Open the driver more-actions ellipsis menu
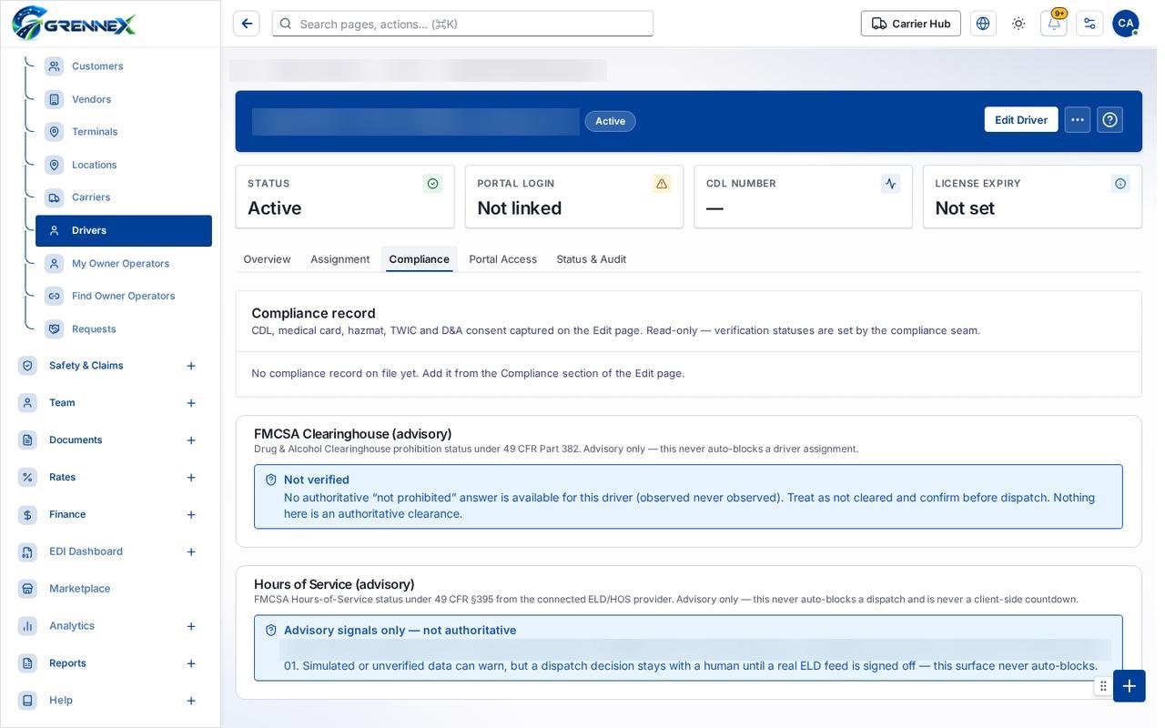1165x728 pixels. click(x=1078, y=120)
